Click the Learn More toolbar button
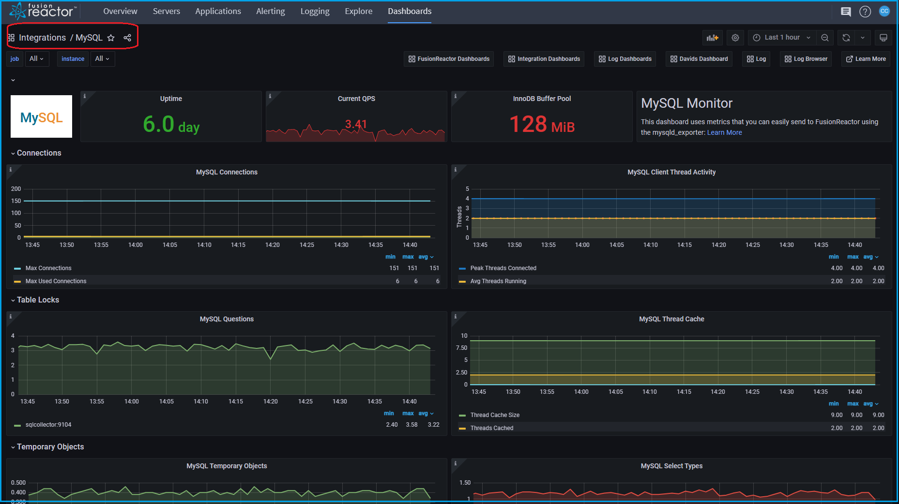Image resolution: width=899 pixels, height=504 pixels. click(866, 59)
